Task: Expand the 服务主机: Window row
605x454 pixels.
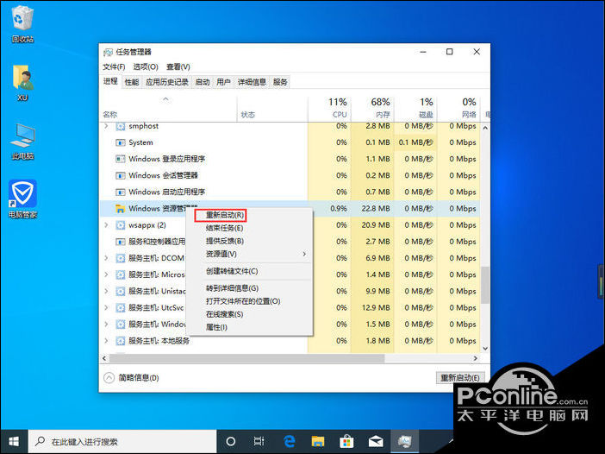Action: (107, 325)
